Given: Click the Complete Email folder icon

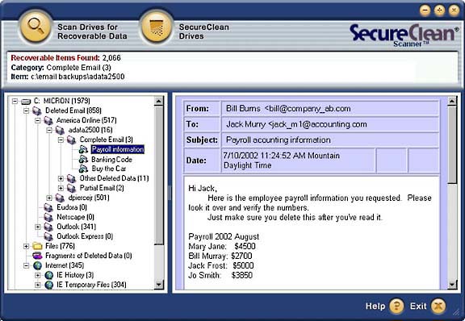Looking at the screenshot, I should coord(72,140).
